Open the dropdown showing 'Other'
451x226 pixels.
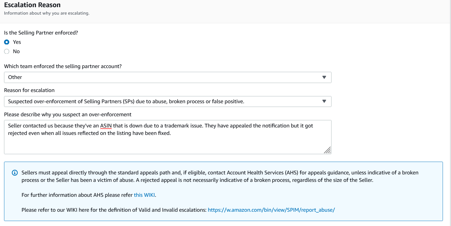click(168, 77)
